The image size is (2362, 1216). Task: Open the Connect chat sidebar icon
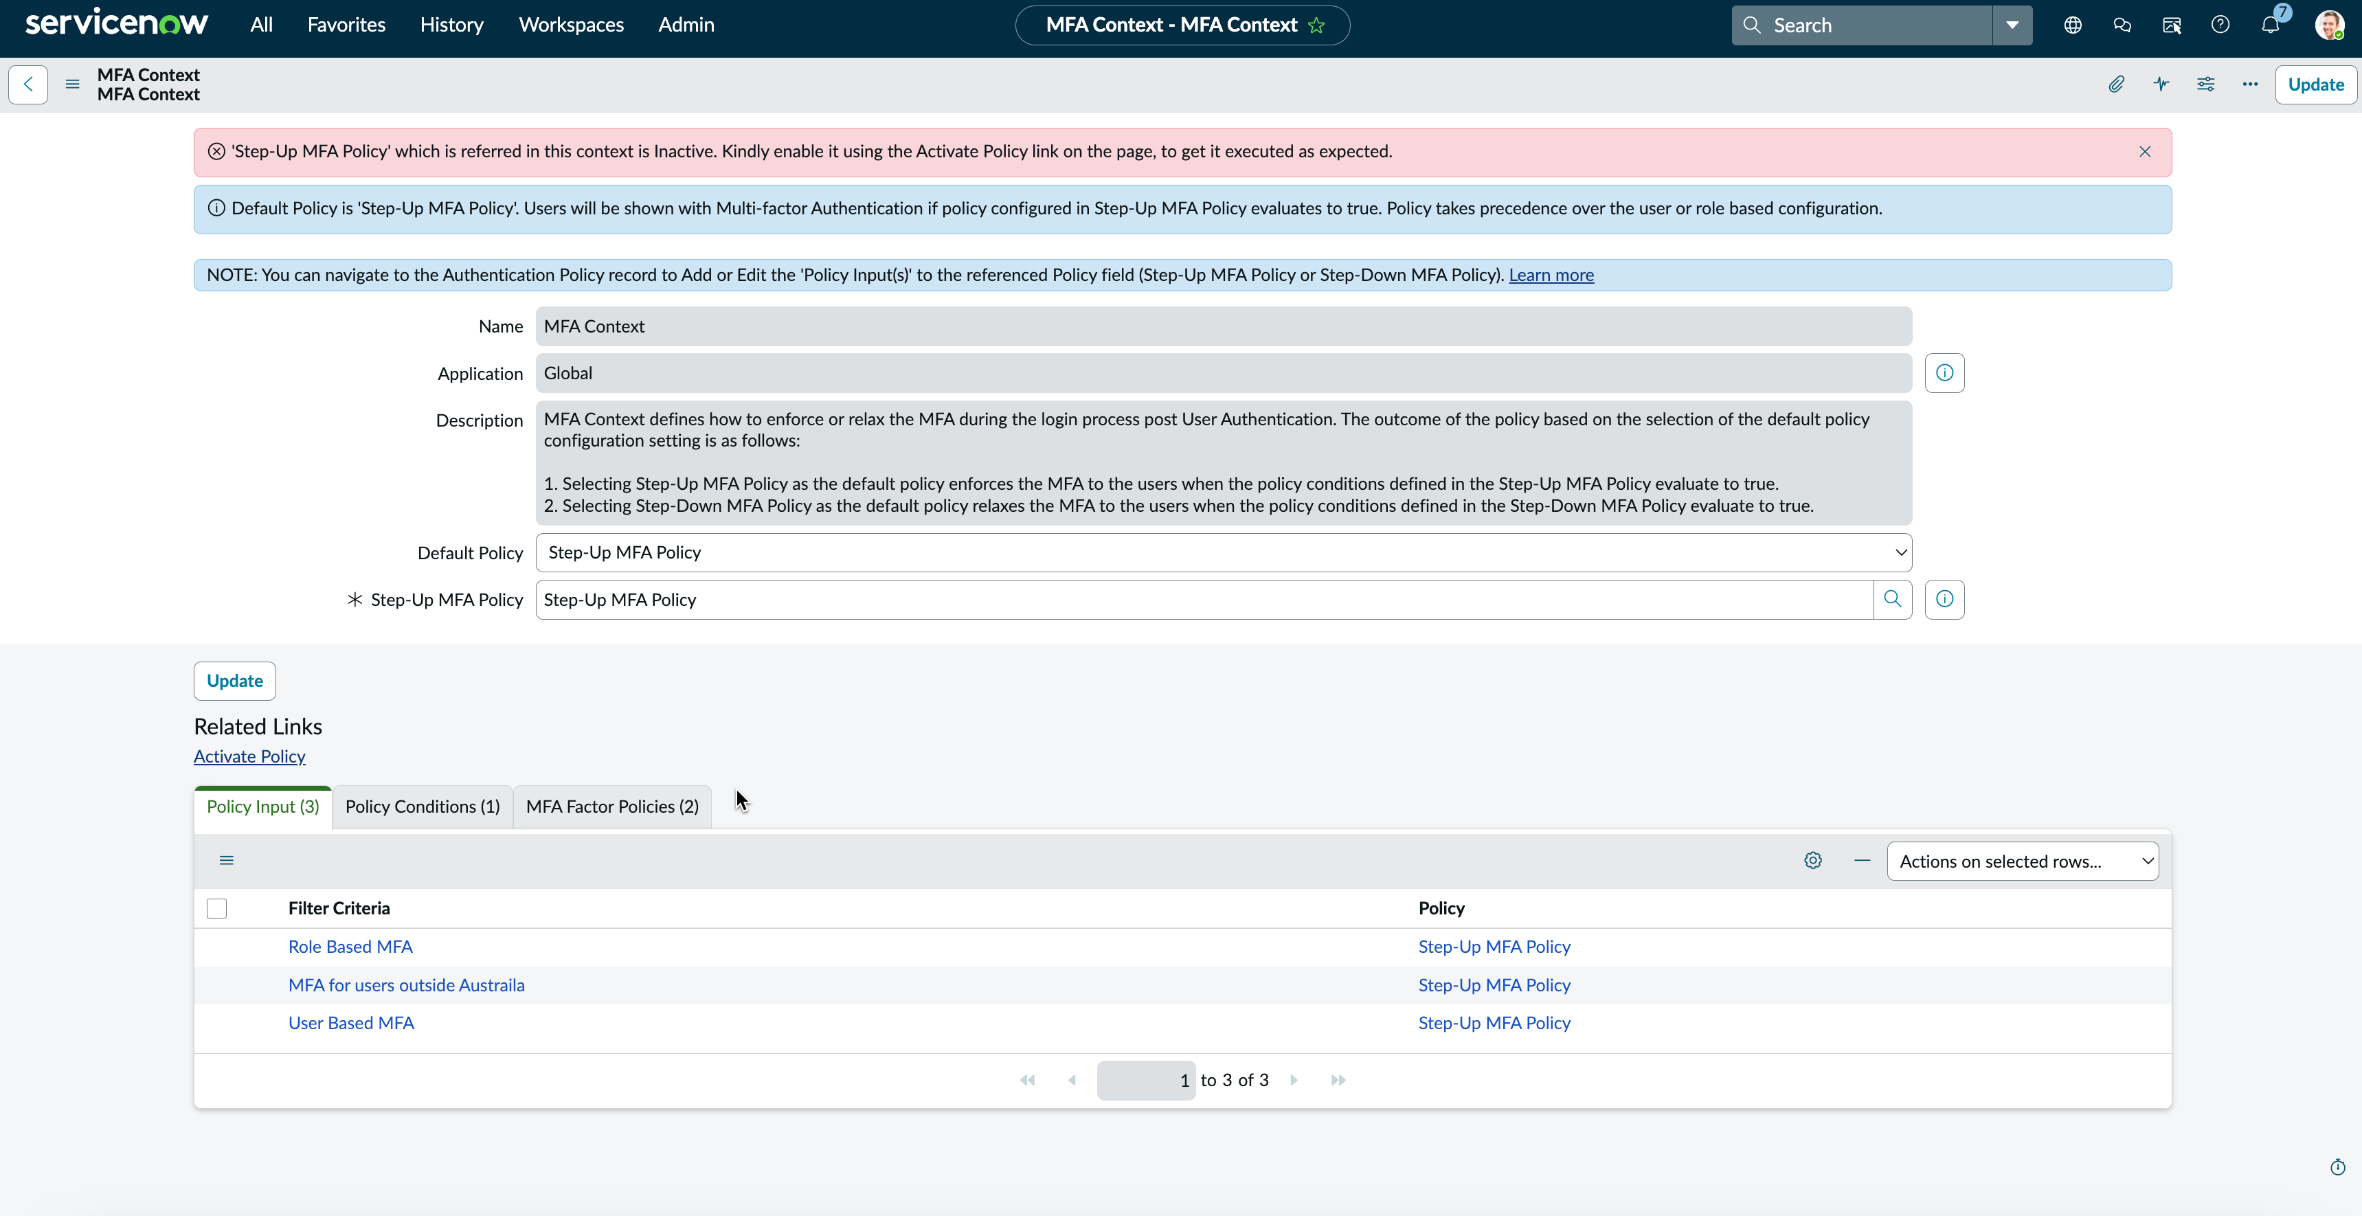(2122, 25)
